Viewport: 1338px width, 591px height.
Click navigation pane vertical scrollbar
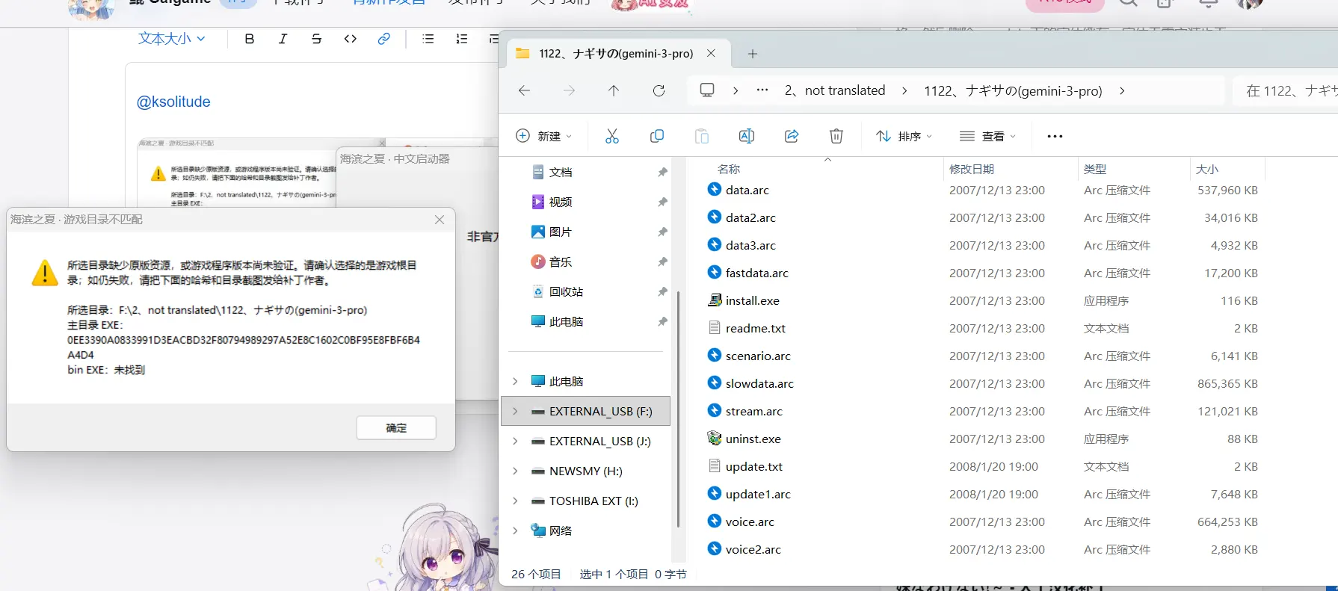pos(678,409)
